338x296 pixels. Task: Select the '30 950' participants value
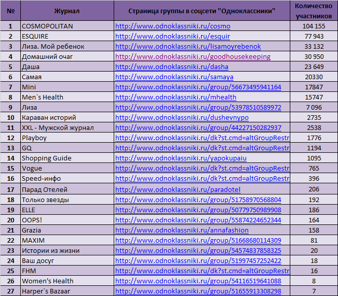click(314, 57)
